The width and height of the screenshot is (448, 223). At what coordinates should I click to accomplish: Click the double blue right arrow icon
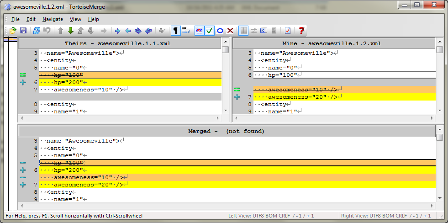point(138,31)
